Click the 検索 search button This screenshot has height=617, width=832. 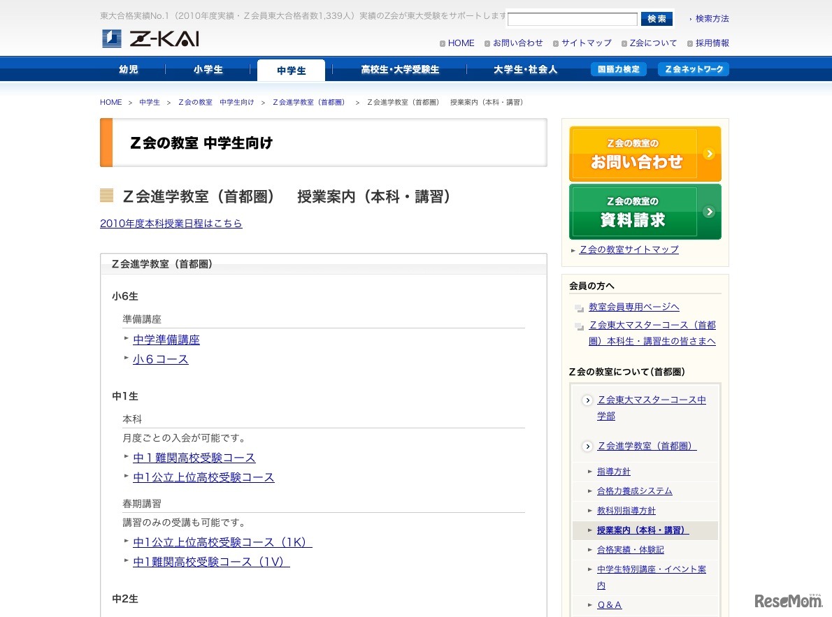pos(656,18)
